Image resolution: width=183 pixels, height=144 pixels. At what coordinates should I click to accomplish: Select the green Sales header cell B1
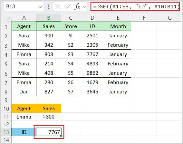point(49,26)
